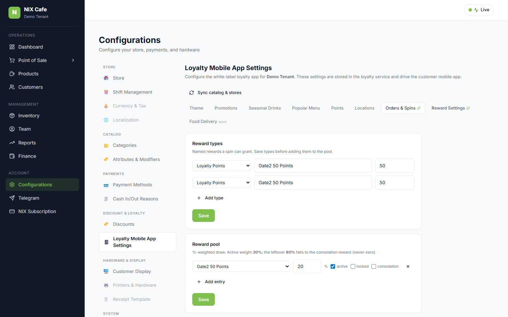Viewport: 508px width, 317px height.
Task: Open the Gate2 50 Points pool dropdown
Action: [x=241, y=266]
